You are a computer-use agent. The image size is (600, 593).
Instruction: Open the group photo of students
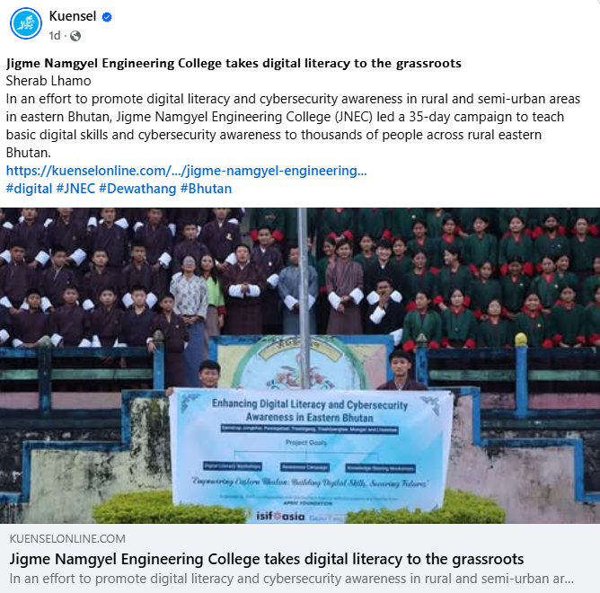click(300, 366)
